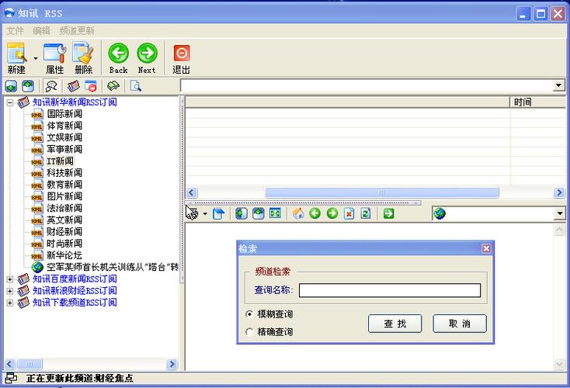This screenshot has width=570, height=388.
Task: Click the tree panel scroll right arrow
Action: (172, 364)
